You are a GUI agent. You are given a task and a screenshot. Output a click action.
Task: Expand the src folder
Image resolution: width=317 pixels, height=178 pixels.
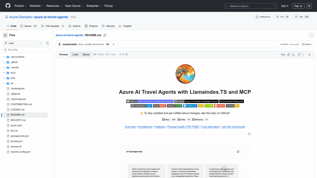pyautogui.click(x=4, y=83)
